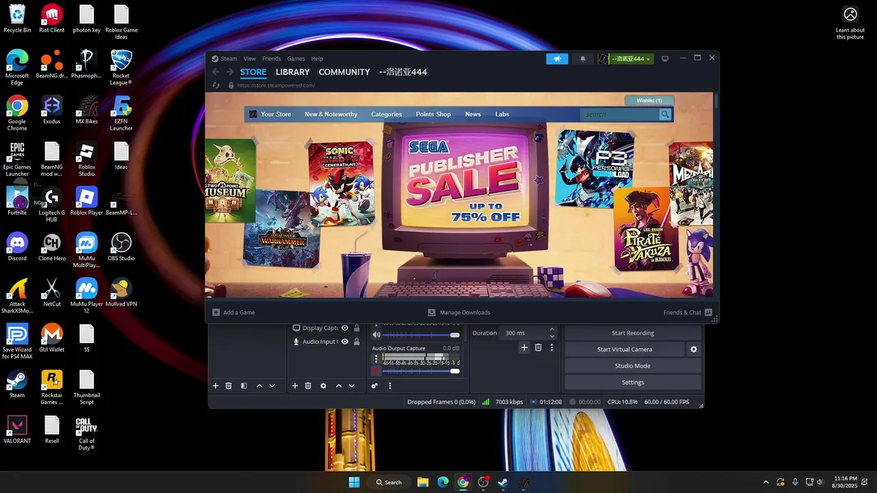The height and width of the screenshot is (493, 877).
Task: Click the Steam store search field
Action: coord(619,114)
